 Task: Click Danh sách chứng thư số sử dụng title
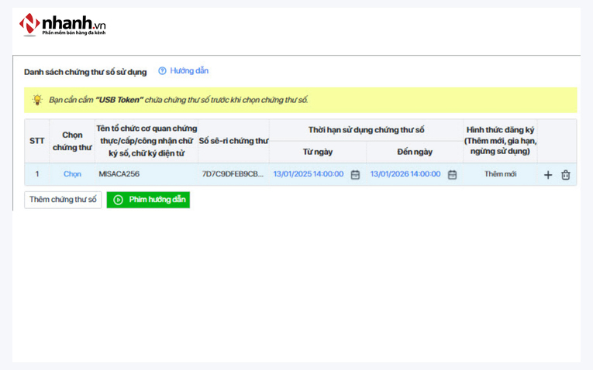85,72
